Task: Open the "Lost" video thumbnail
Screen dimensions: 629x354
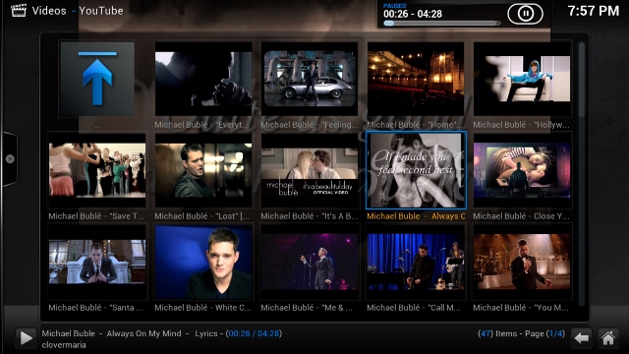Action: (203, 170)
